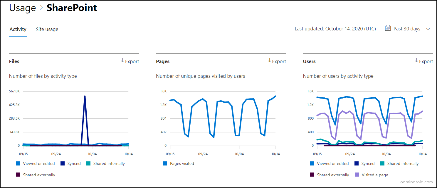The image size is (437, 188).
Task: Switch to the Site usage tab
Action: [x=47, y=29]
